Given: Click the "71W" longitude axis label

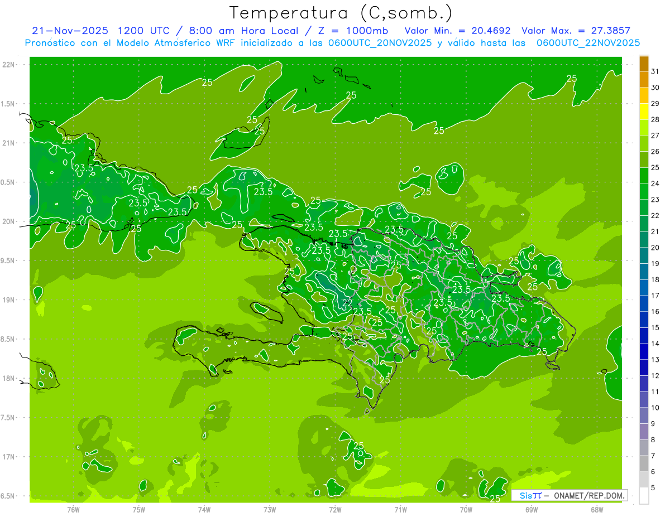Looking at the screenshot, I should (x=400, y=509).
